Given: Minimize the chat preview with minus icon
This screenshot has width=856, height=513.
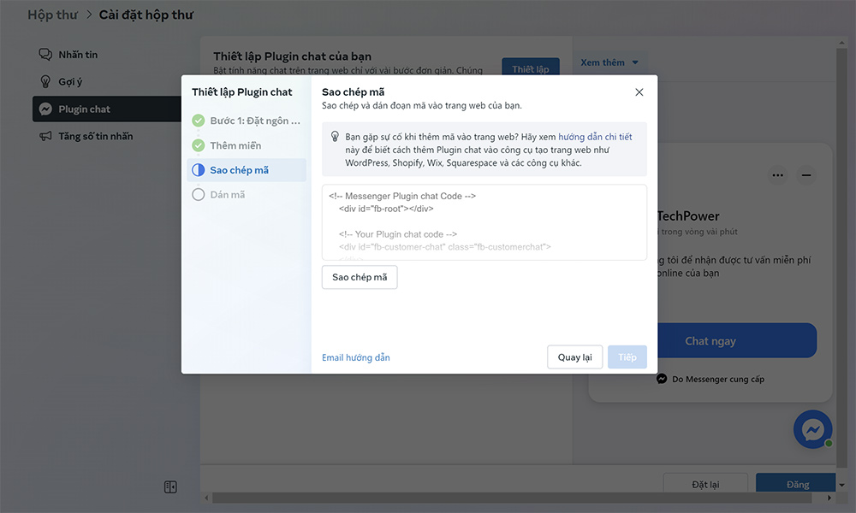Looking at the screenshot, I should (806, 175).
